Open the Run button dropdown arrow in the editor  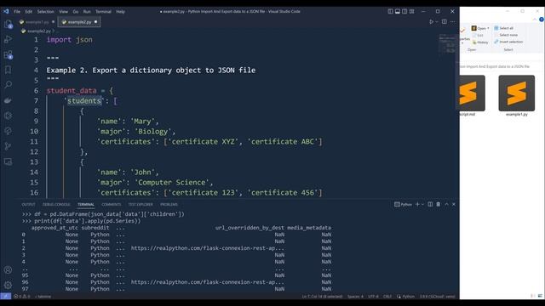click(437, 21)
